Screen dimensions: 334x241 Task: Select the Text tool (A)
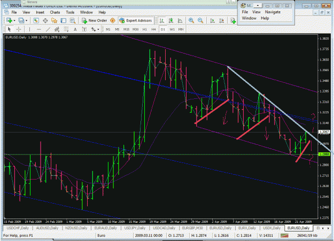pyautogui.click(x=75, y=29)
